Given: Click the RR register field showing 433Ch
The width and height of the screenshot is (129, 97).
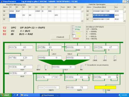Looking at the screenshot, I should (x=48, y=77).
